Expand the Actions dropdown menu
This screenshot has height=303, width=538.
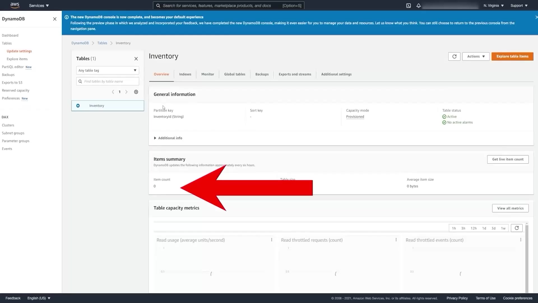476,56
